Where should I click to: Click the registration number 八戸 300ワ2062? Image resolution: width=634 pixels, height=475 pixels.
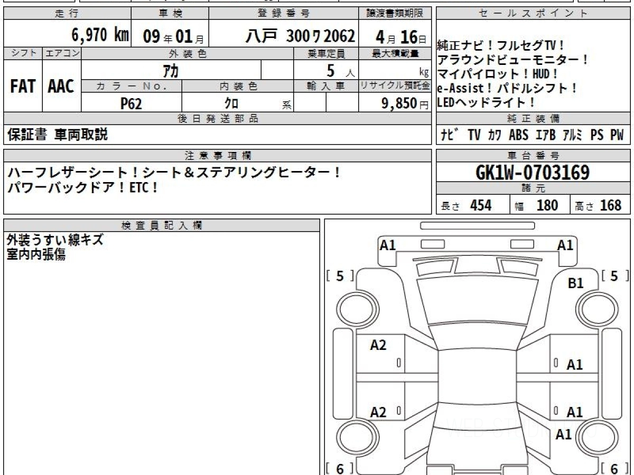pyautogui.click(x=301, y=36)
